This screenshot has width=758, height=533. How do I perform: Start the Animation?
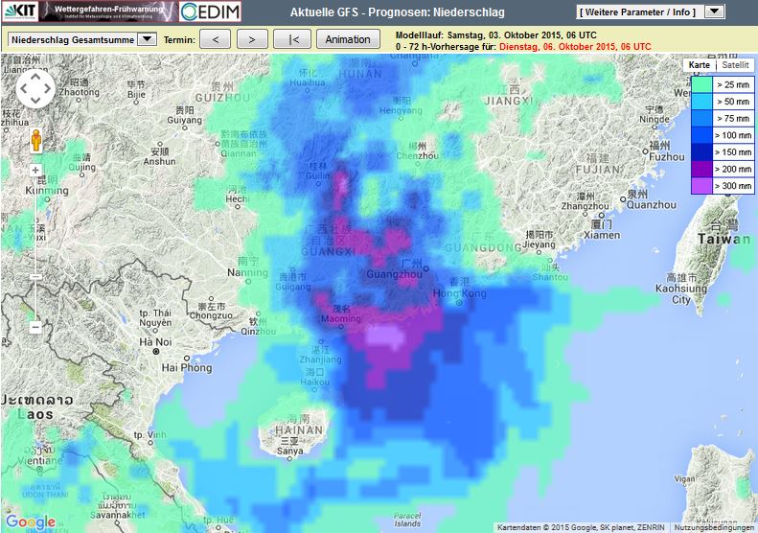coord(348,39)
